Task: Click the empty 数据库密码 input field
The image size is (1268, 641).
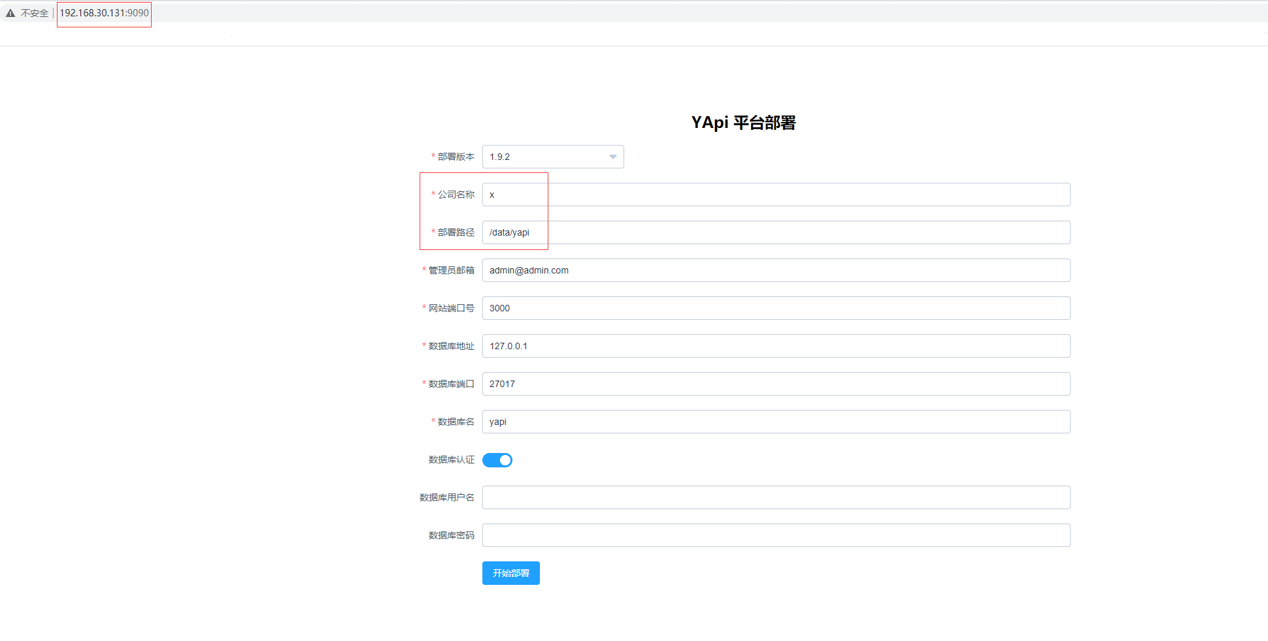Action: click(x=776, y=535)
